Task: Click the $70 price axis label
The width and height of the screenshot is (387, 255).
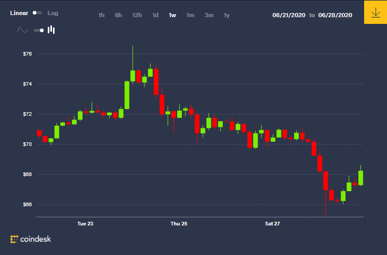Action: pyautogui.click(x=28, y=144)
